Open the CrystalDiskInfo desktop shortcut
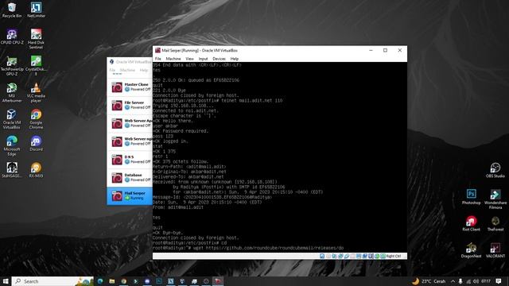The width and height of the screenshot is (509, 286). pyautogui.click(x=36, y=65)
